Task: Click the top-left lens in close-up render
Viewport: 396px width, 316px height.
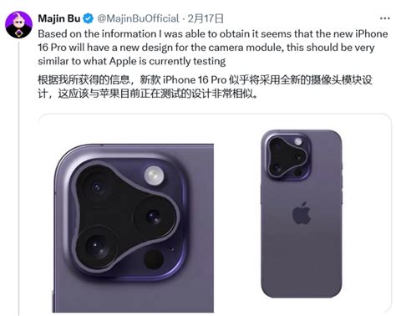Action: [x=98, y=188]
